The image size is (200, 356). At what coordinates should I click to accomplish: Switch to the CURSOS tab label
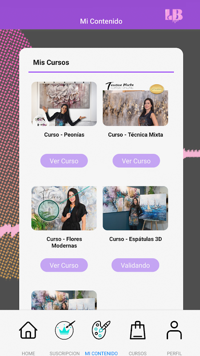[137, 353]
